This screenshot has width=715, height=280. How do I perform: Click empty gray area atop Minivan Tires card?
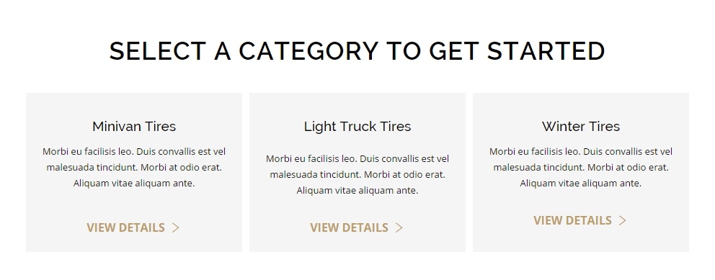coord(134,104)
